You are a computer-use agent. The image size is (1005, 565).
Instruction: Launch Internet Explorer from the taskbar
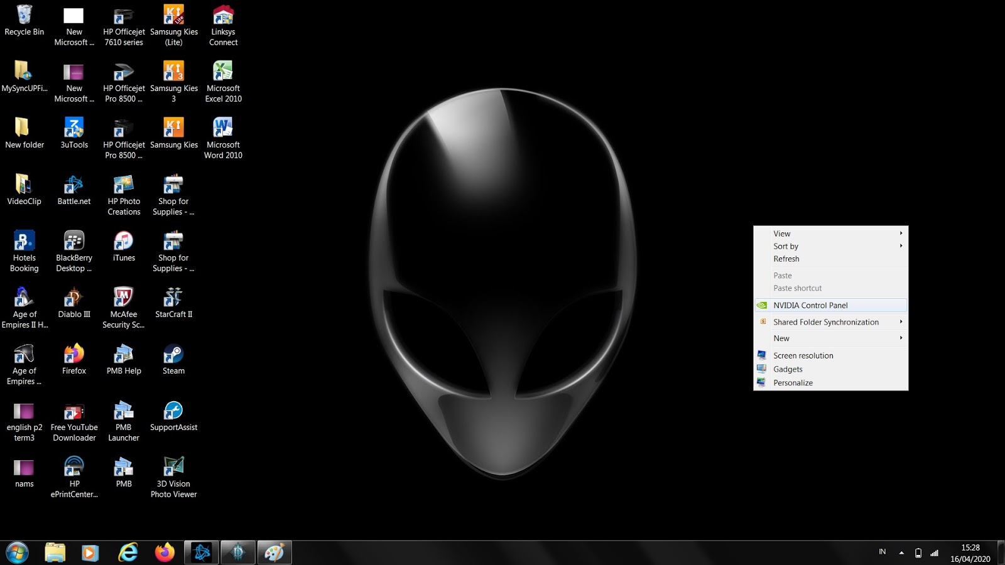pos(128,552)
